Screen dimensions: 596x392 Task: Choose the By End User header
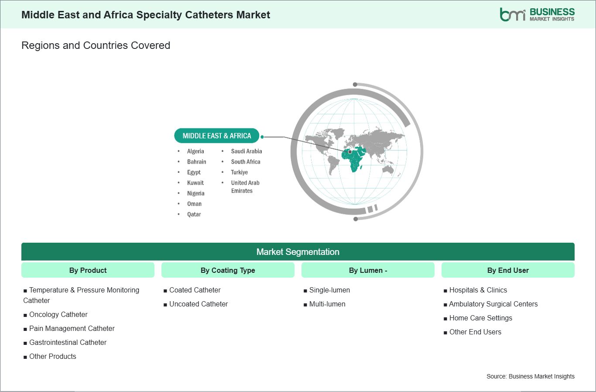(x=508, y=270)
